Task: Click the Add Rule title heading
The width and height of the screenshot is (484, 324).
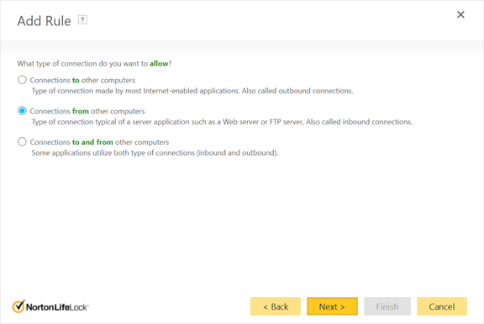Action: [x=44, y=21]
